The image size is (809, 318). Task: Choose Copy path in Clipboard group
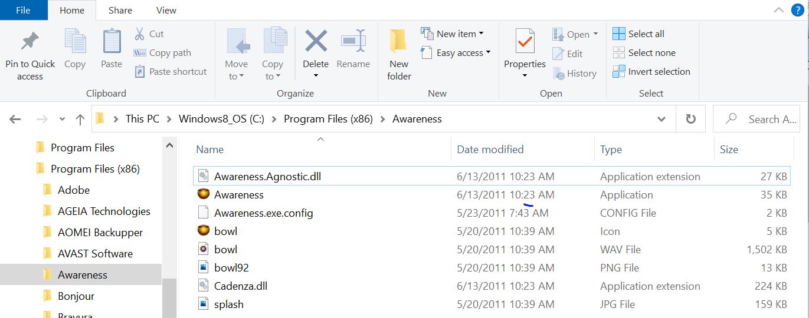tap(162, 52)
